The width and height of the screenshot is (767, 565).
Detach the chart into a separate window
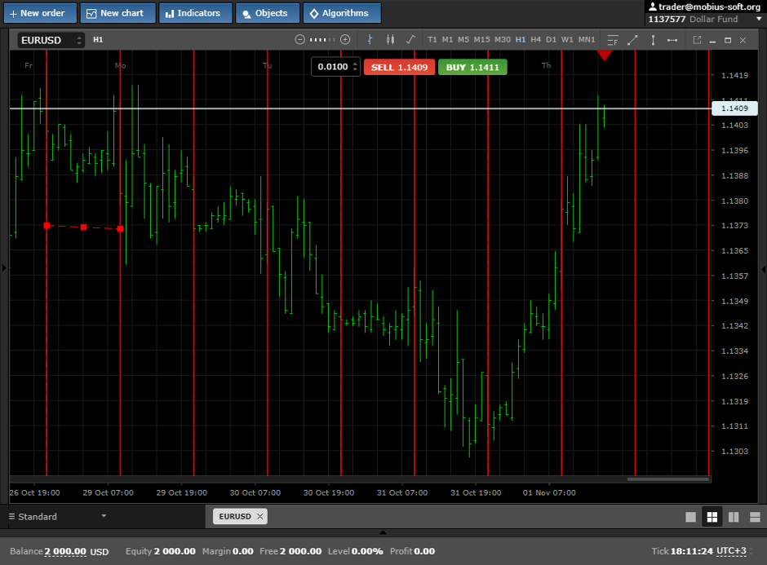(697, 40)
